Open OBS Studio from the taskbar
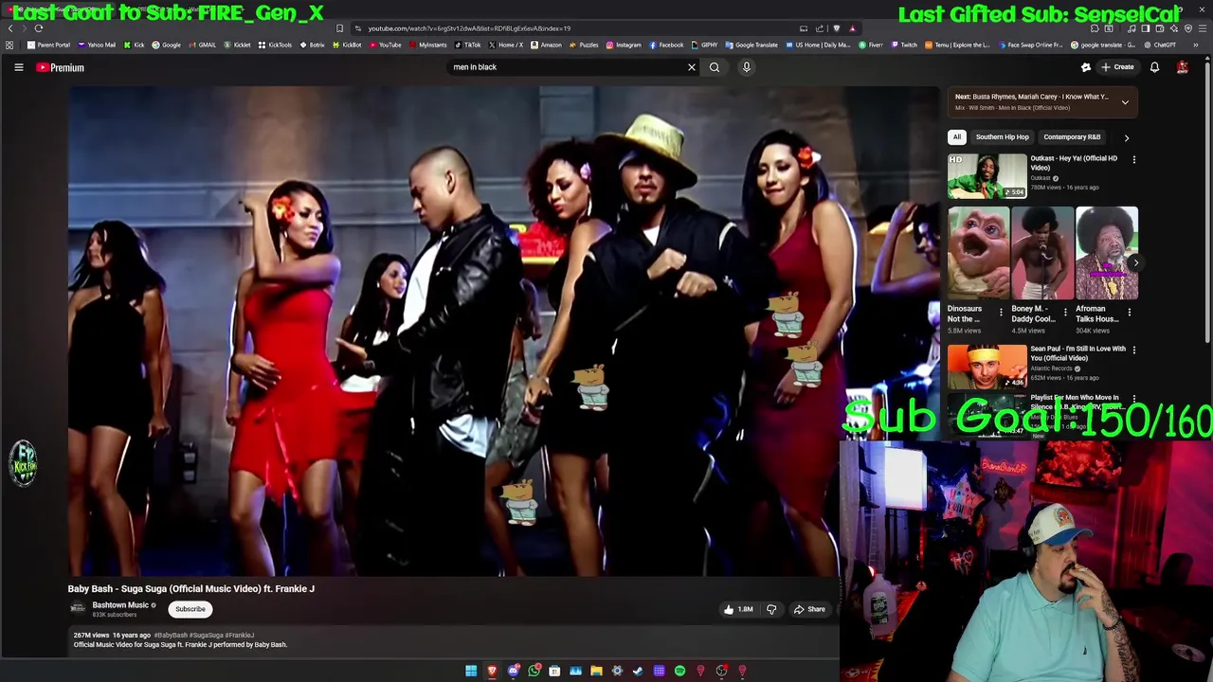 pyautogui.click(x=721, y=671)
